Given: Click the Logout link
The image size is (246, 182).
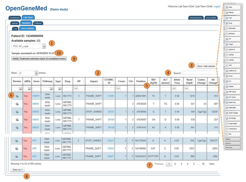Looking at the screenshot, I should [x=217, y=6].
